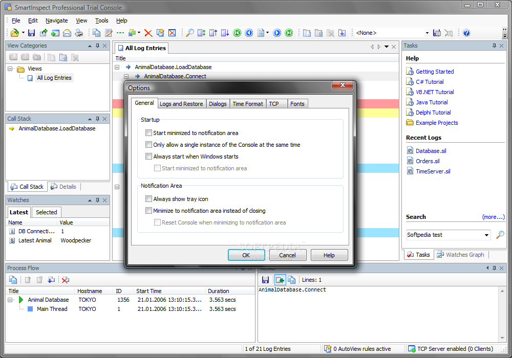Click the envelope mail icon in the toolbar

pos(67,33)
